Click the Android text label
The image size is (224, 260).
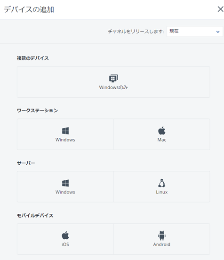tap(162, 244)
